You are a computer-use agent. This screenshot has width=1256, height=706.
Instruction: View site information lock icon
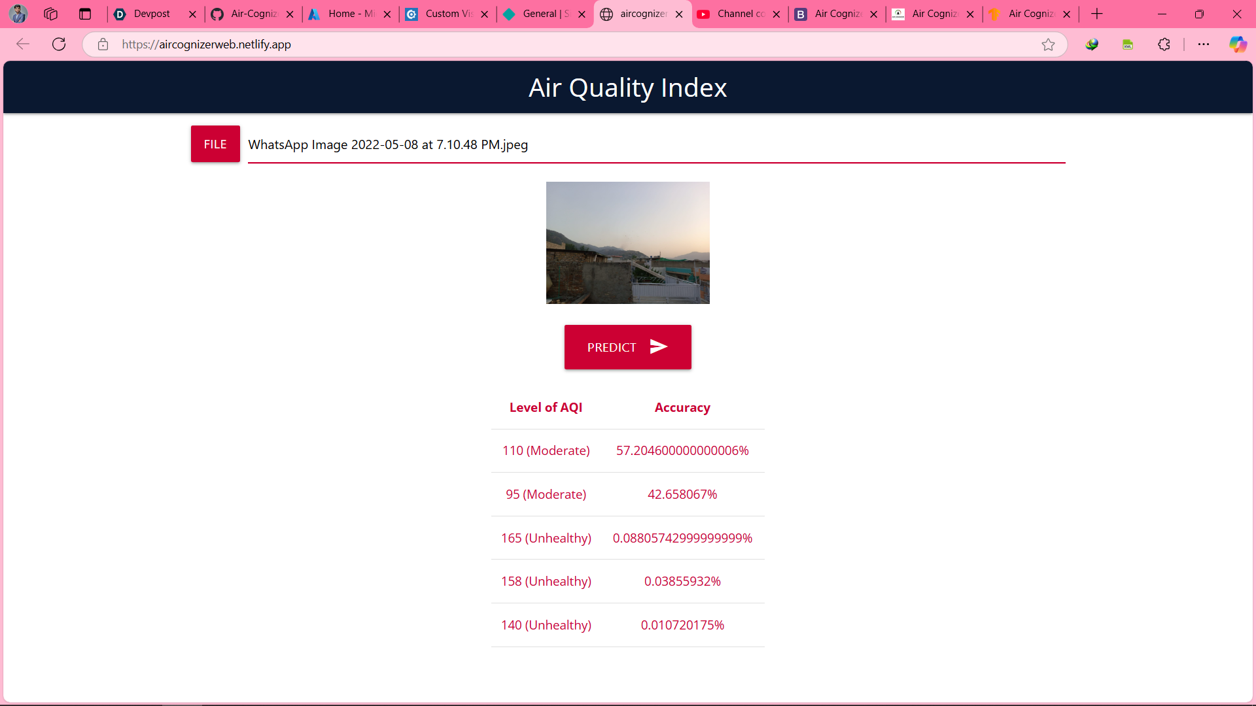pos(103,44)
